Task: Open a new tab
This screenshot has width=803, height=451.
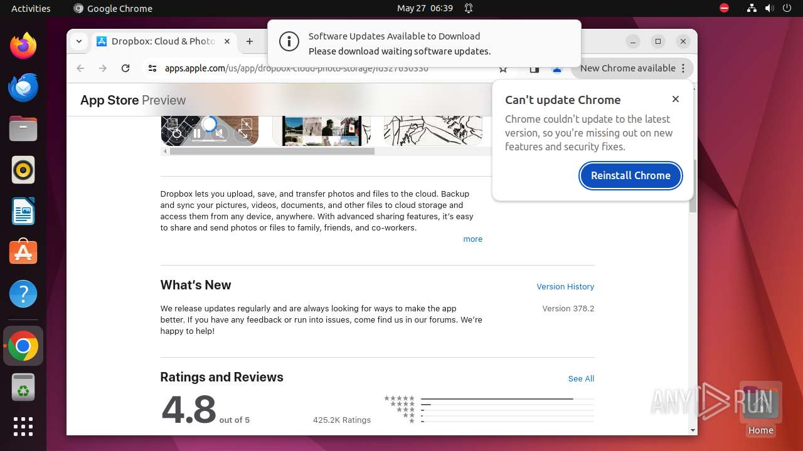Action: pos(250,41)
